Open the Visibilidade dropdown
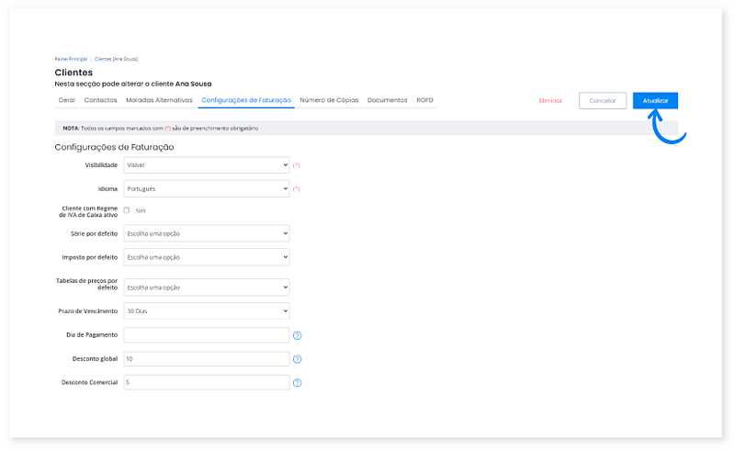The width and height of the screenshot is (735, 451). click(207, 165)
